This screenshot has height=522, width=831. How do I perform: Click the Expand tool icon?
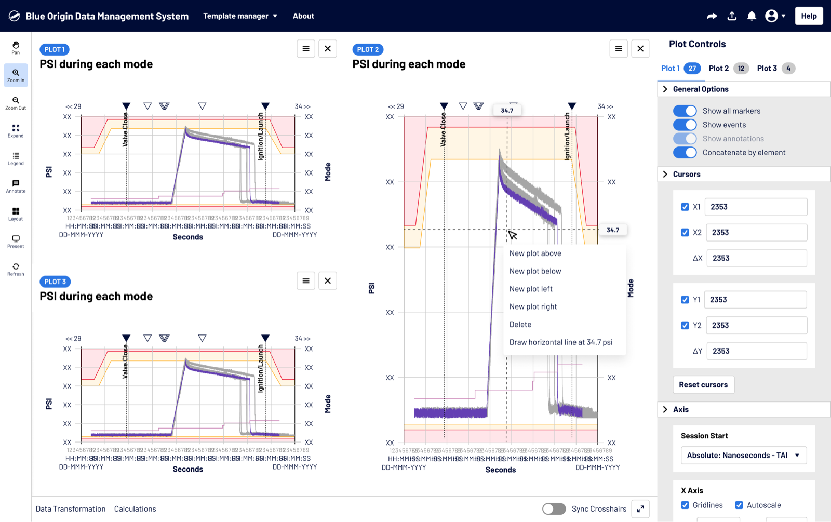tap(16, 131)
